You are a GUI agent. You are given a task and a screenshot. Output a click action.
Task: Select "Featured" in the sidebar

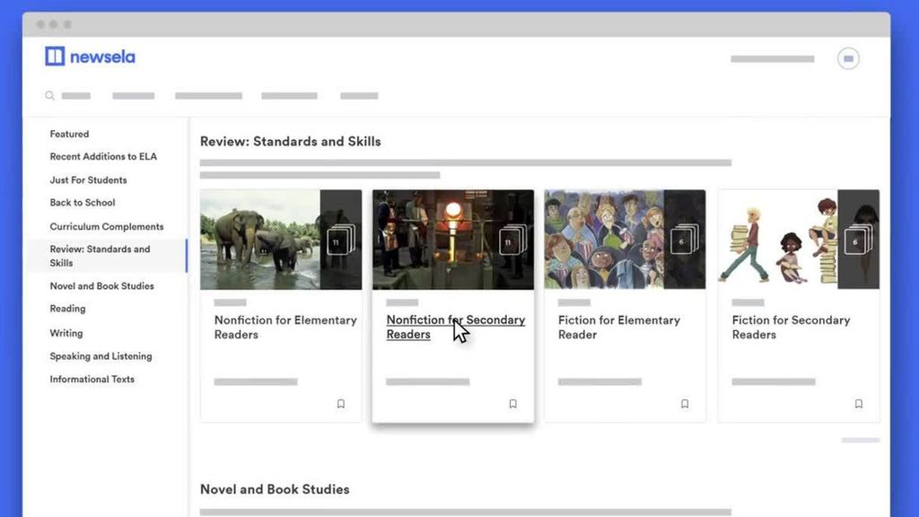[x=69, y=134]
